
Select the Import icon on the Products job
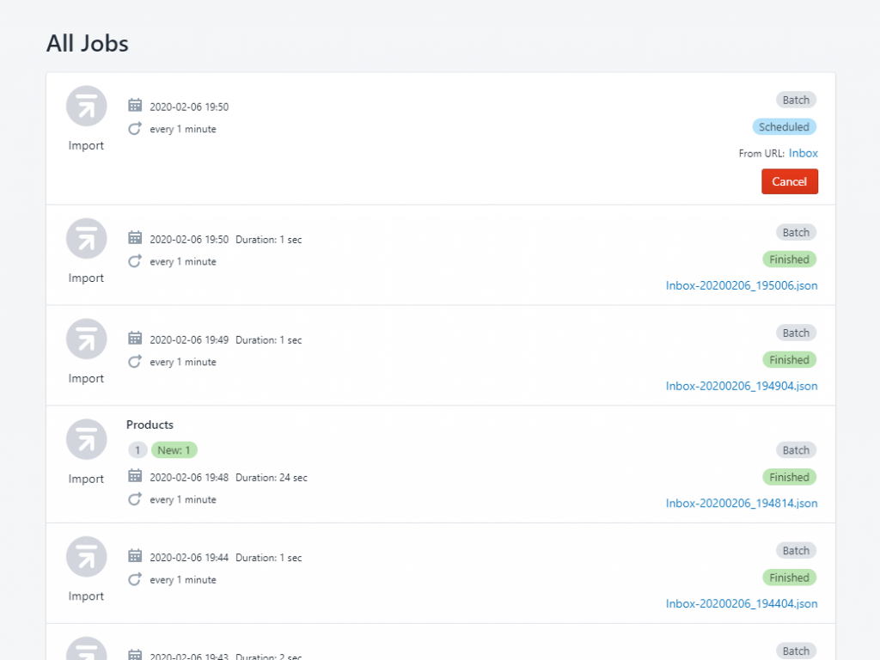click(x=86, y=438)
